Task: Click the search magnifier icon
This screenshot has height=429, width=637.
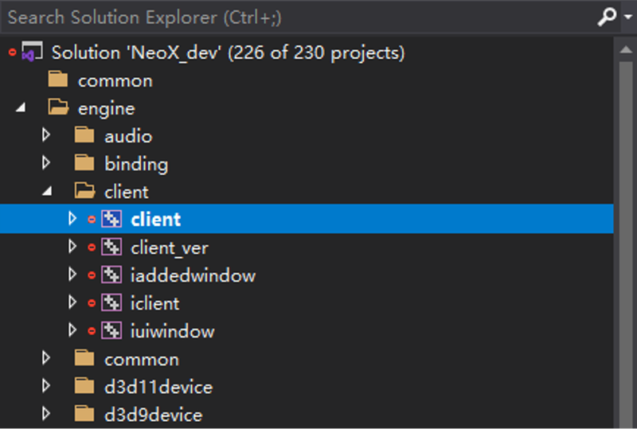Action: pyautogui.click(x=607, y=17)
